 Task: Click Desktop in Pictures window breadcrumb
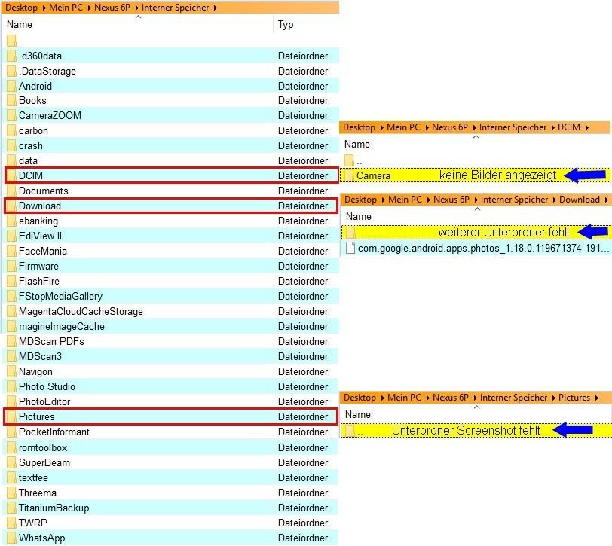click(360, 398)
